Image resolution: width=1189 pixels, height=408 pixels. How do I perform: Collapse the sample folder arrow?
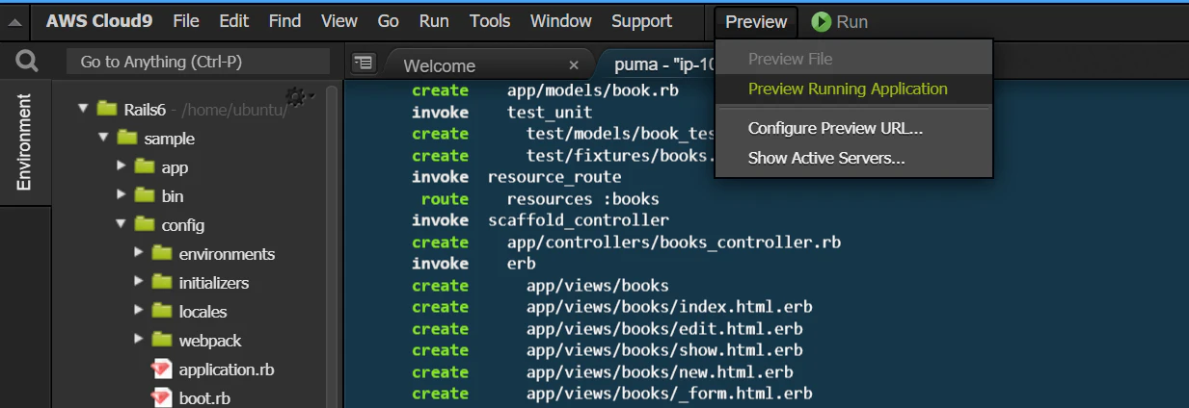pyautogui.click(x=102, y=138)
